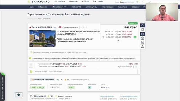Click the pencil icon before property description
The width and height of the screenshot is (180, 101).
[58, 31]
